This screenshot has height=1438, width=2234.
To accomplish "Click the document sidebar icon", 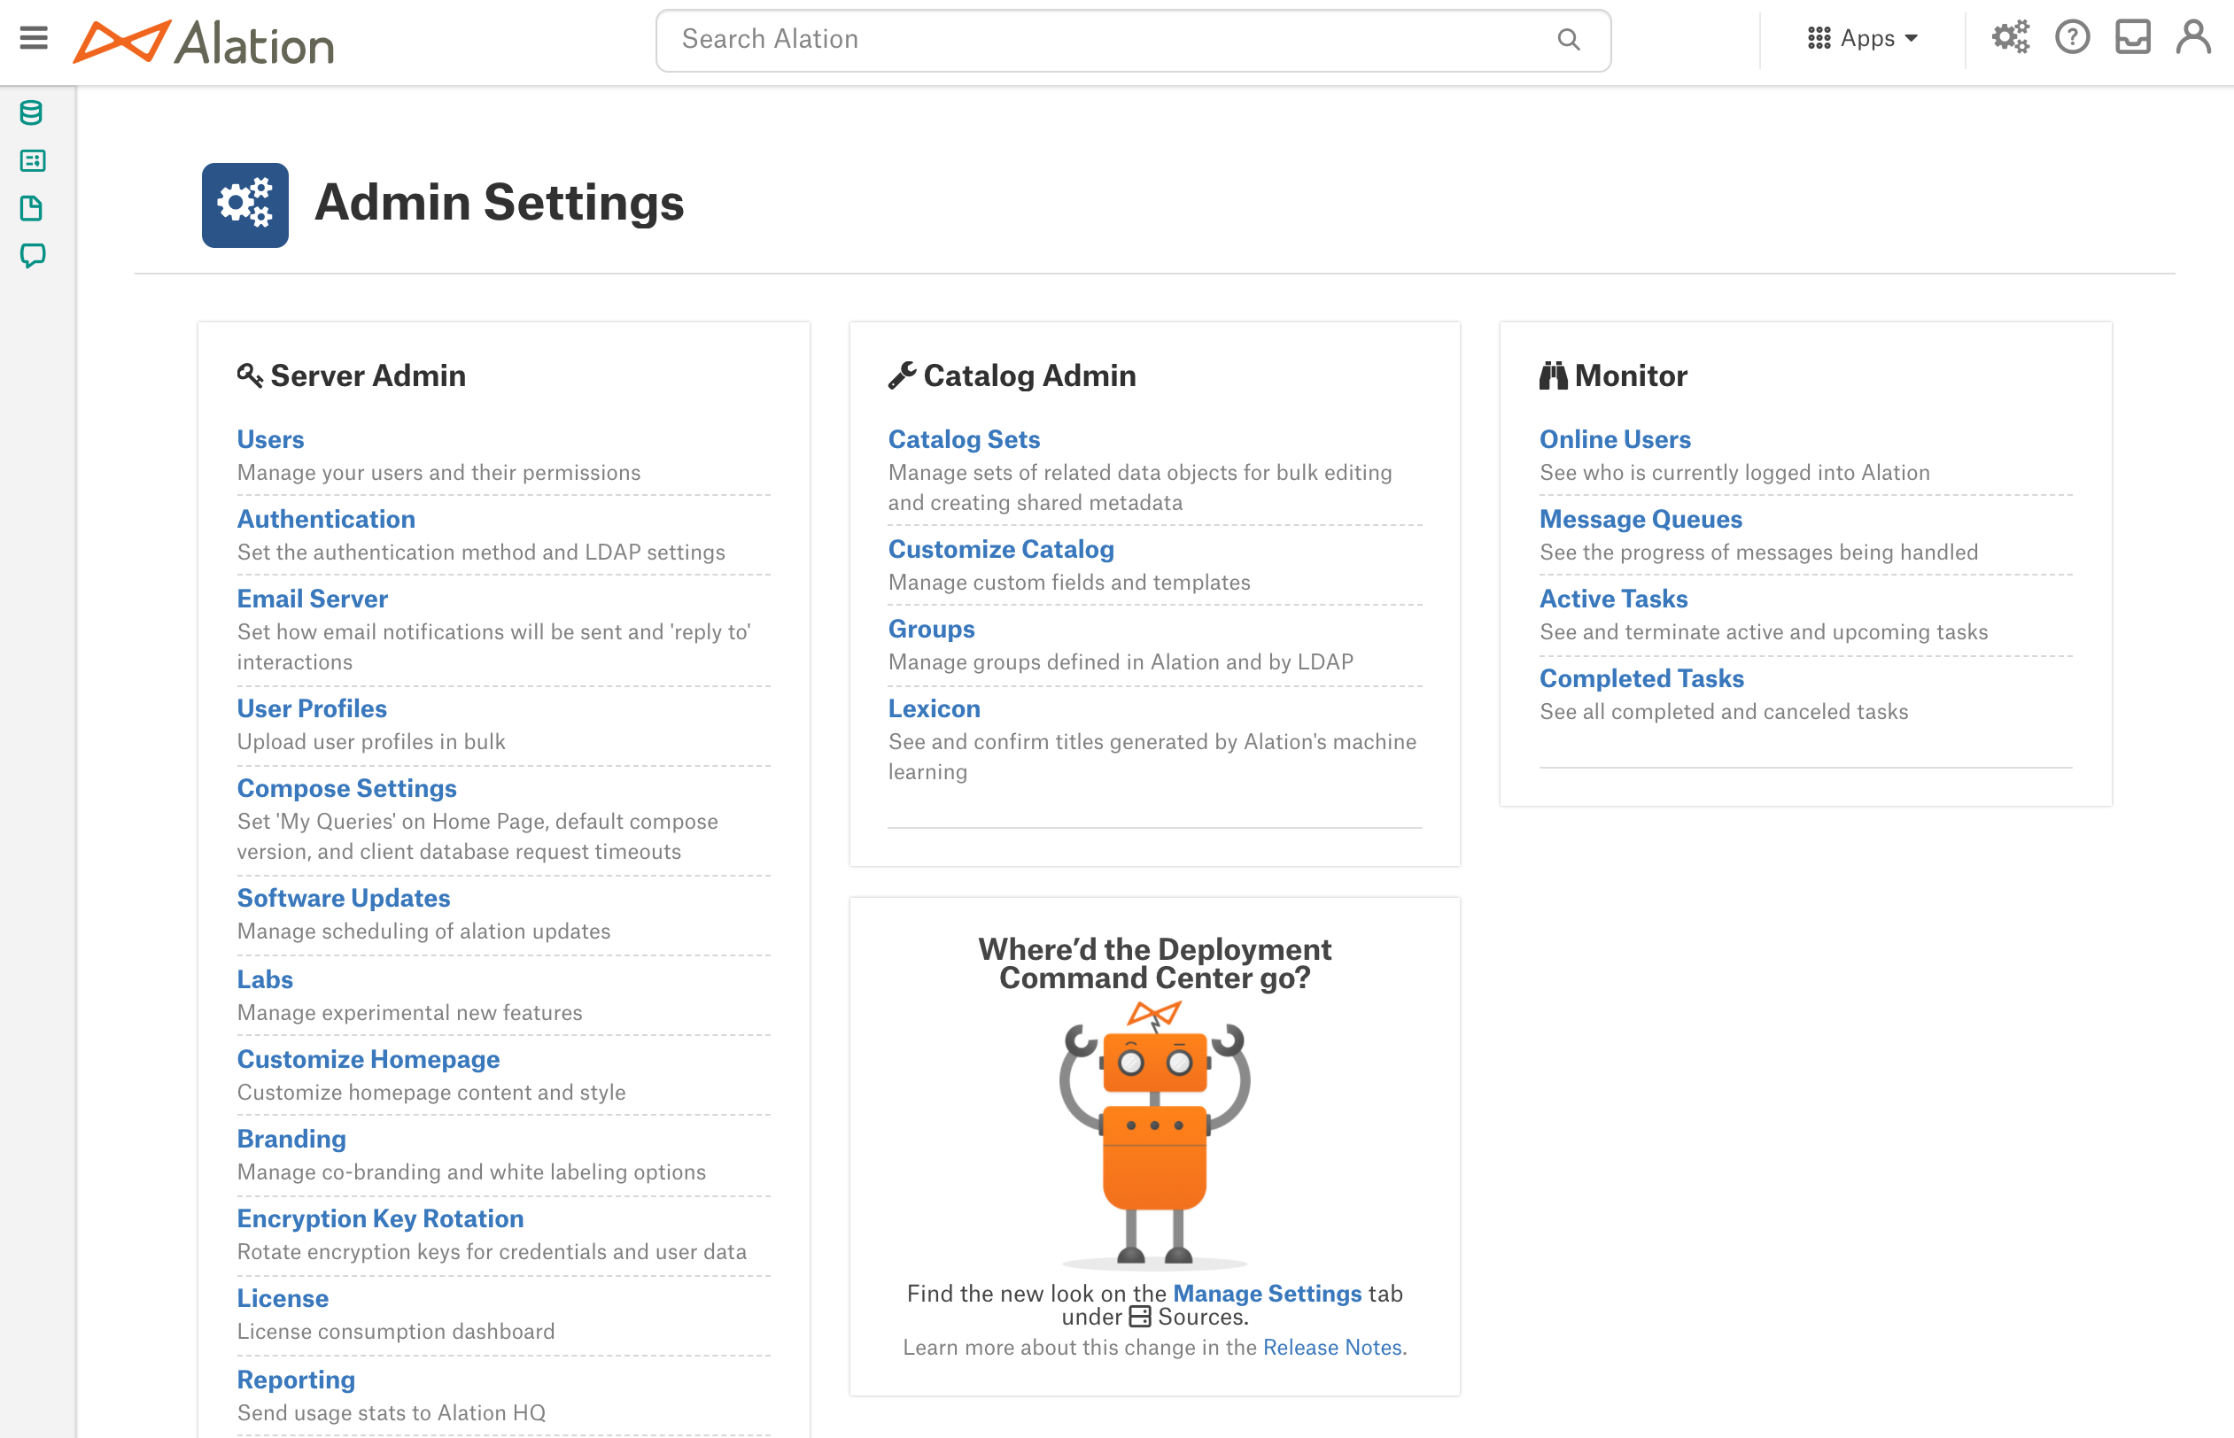I will [x=33, y=207].
